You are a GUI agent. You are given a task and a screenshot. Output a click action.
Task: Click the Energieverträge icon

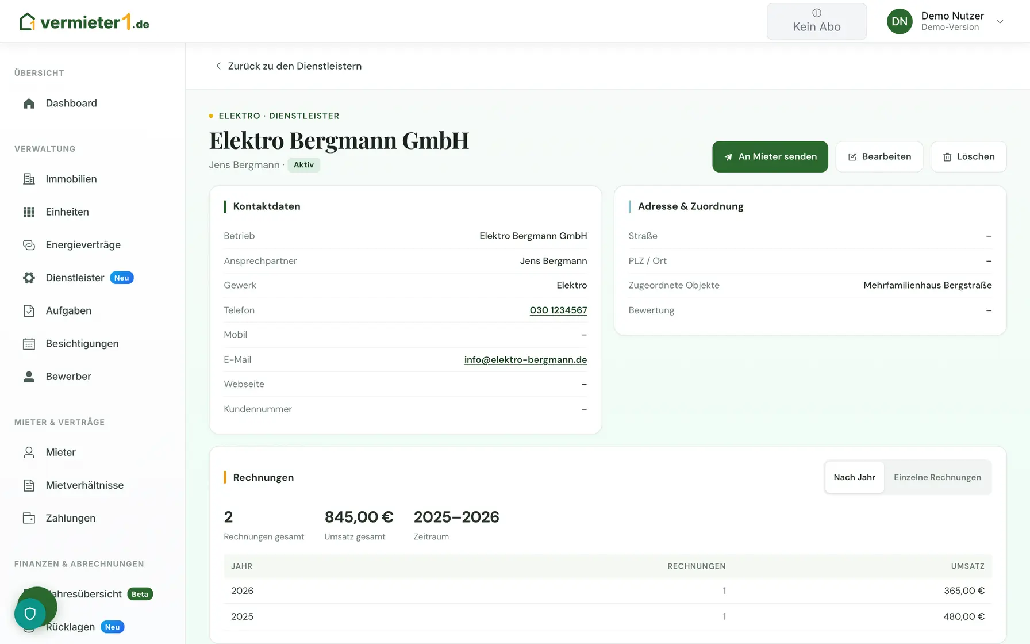(29, 245)
